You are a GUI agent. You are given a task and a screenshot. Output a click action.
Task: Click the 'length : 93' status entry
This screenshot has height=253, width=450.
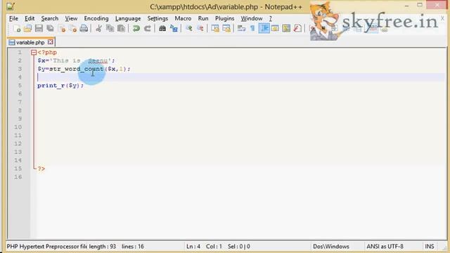[x=103, y=247]
